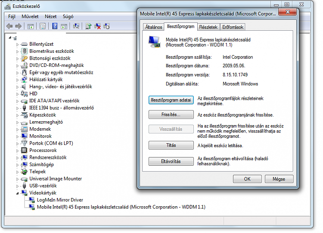The height and width of the screenshot is (233, 323).
Task: Open the Erőforrások tab
Action: (x=233, y=27)
